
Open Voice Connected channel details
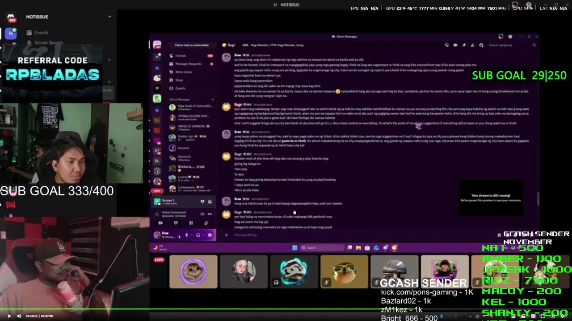[174, 213]
